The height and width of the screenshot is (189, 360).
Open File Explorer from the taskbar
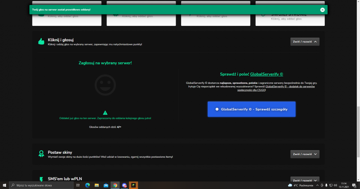coord(96,185)
